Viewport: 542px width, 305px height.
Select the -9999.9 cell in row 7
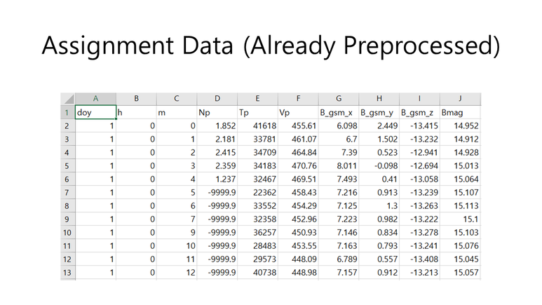coord(217,193)
